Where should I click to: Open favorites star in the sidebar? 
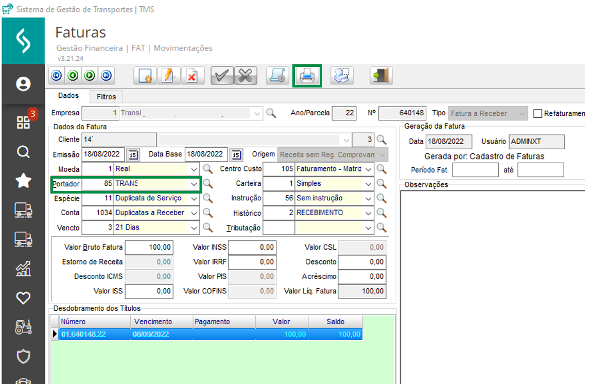[x=23, y=181]
